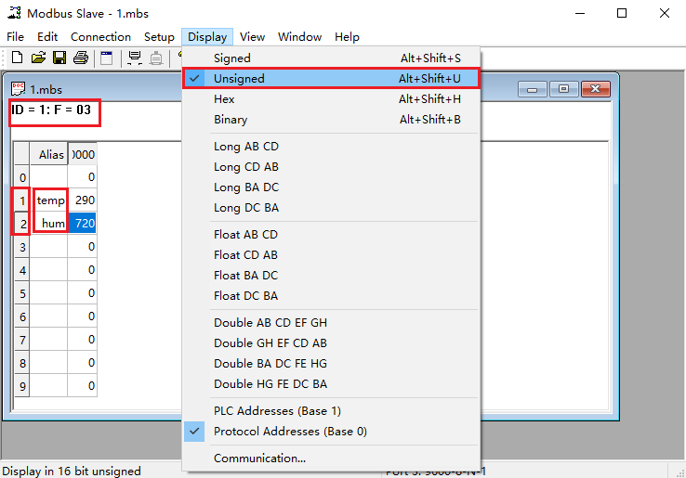Click the ID = 1: F = 03 status text
Image resolution: width=686 pixels, height=478 pixels.
pos(51,110)
